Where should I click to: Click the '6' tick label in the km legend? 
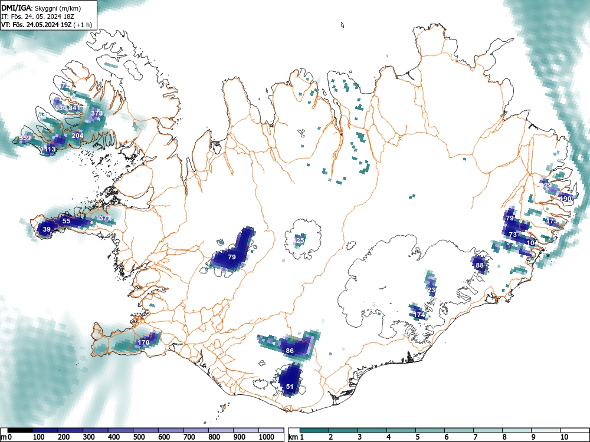pyautogui.click(x=447, y=437)
